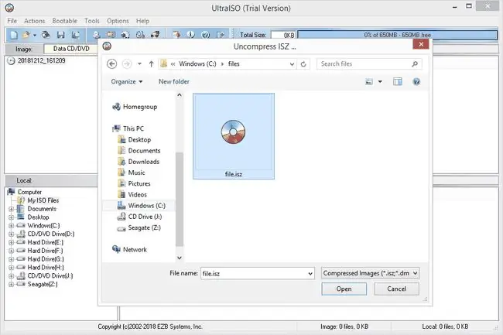Viewport: 503px width, 335px height.
Task: Click the question mark Help icon in UltraISO toolbar
Action: pyautogui.click(x=206, y=35)
